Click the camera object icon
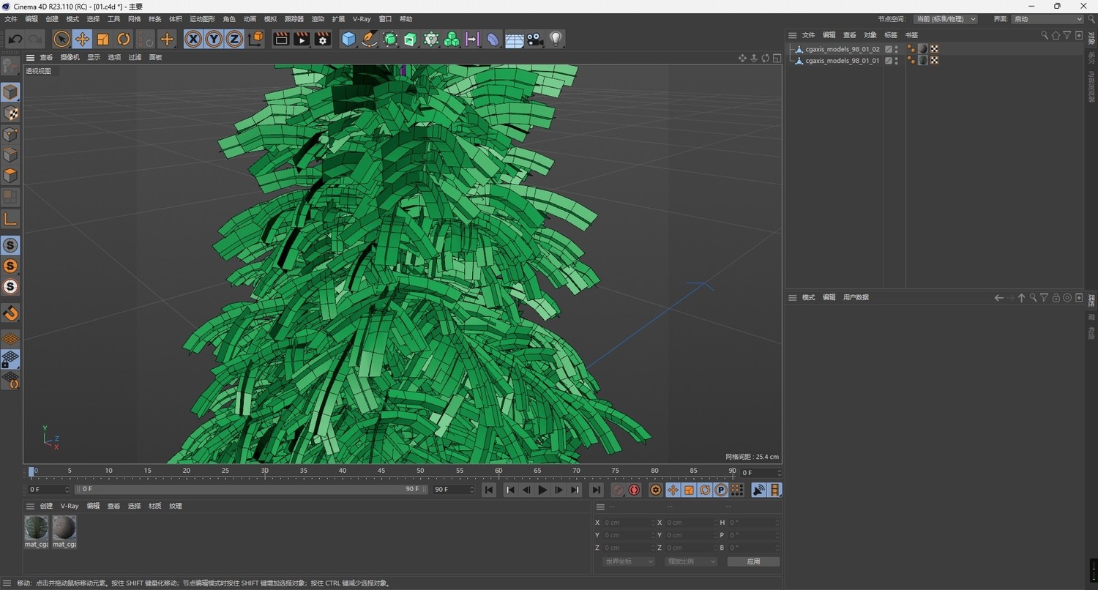 535,40
